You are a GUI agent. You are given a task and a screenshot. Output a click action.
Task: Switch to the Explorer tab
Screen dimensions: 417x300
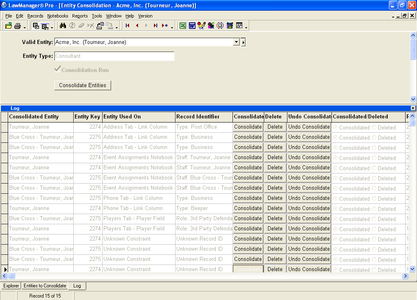11,286
